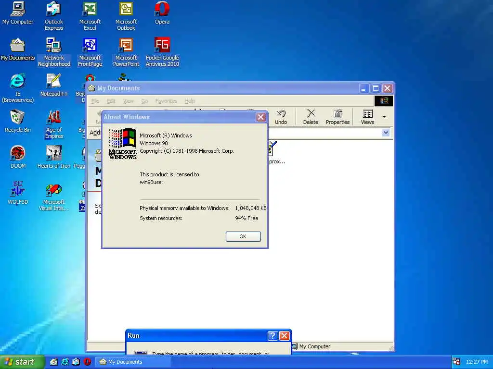Viewport: 493px width, 369px height.
Task: Open Microsoft Visual Inte... desktop shortcut
Action: click(x=54, y=196)
